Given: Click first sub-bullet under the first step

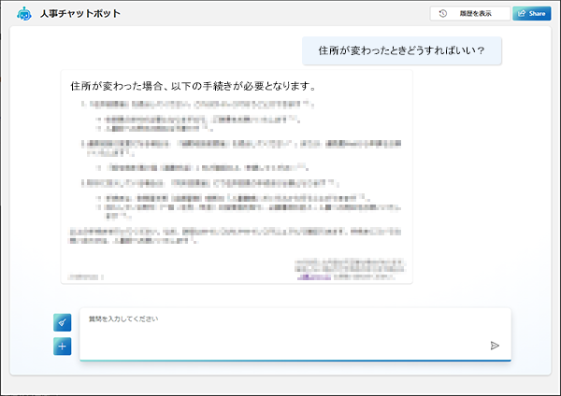Looking at the screenshot, I should point(196,119).
